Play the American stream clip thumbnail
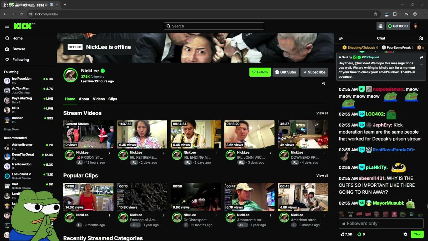428x241 pixels. [x=303, y=197]
